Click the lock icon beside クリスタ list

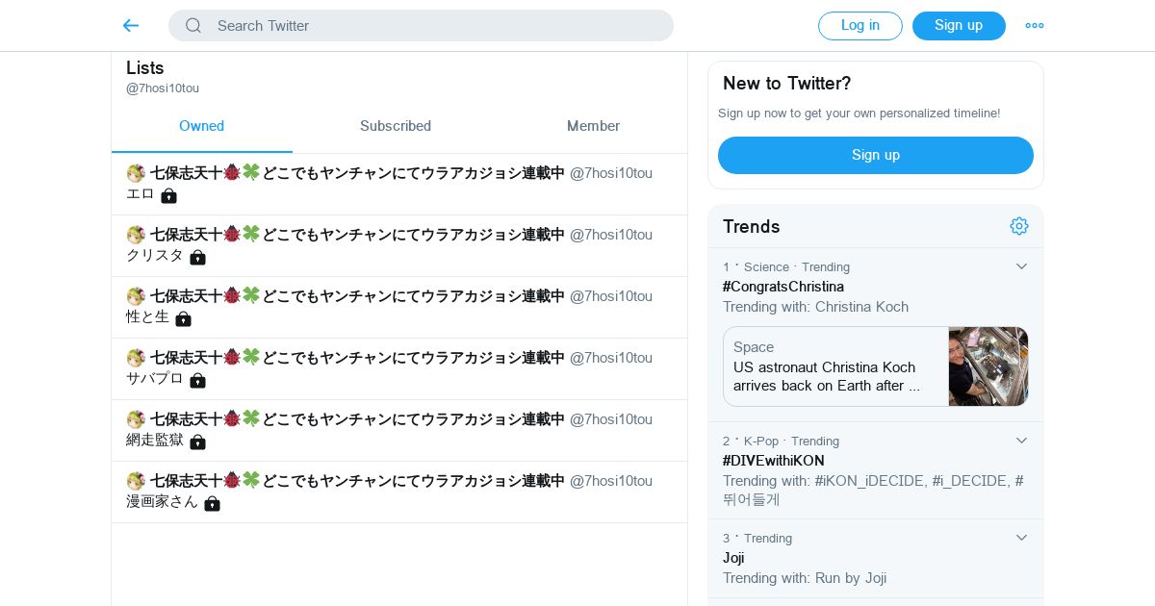pyautogui.click(x=197, y=258)
